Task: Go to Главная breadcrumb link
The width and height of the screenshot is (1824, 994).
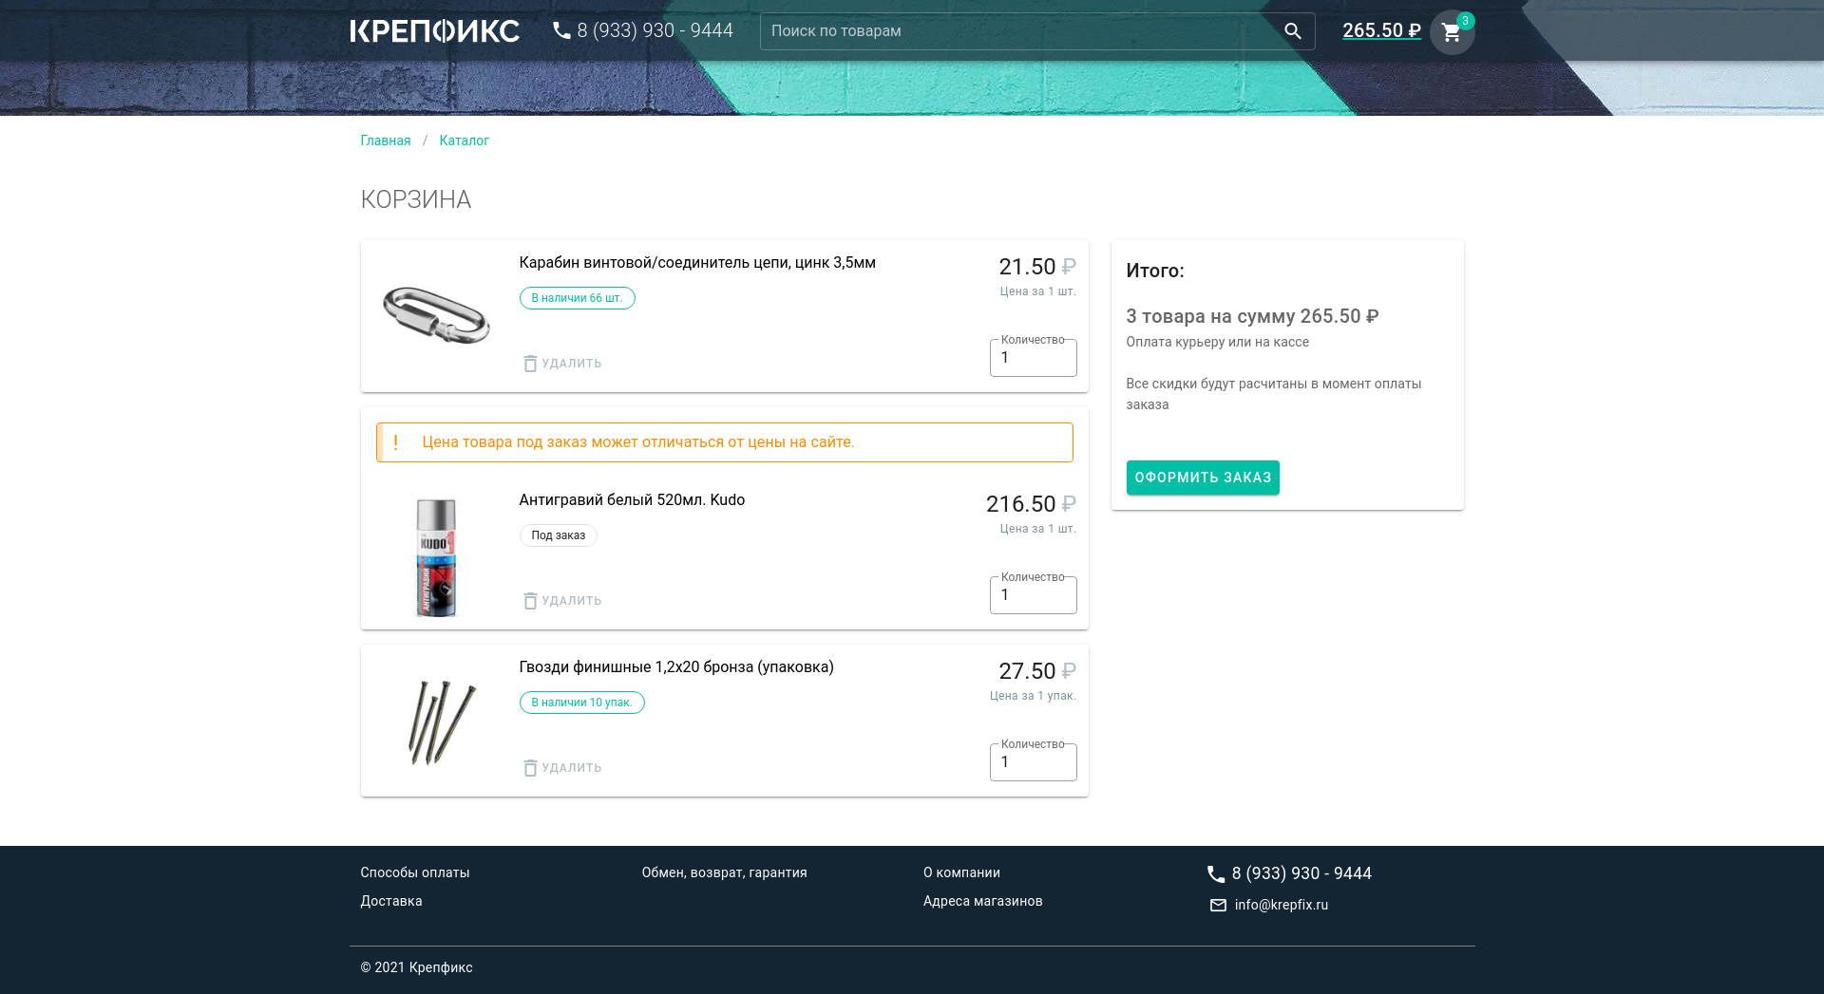Action: (x=386, y=141)
